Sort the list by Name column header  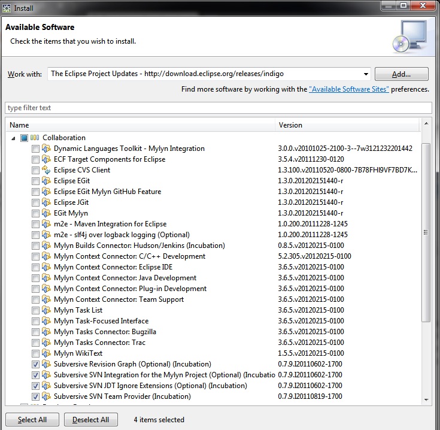(x=141, y=125)
